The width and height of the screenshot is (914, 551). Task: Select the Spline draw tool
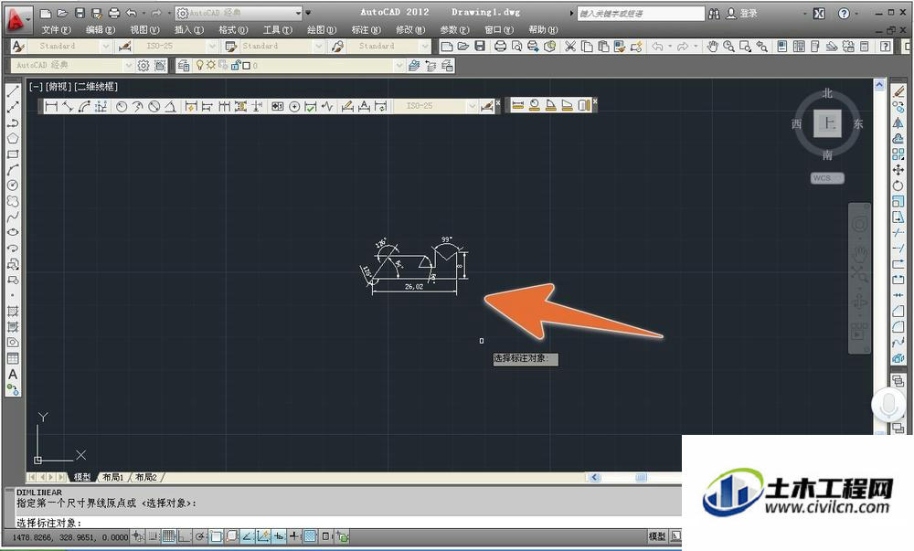pos(13,217)
